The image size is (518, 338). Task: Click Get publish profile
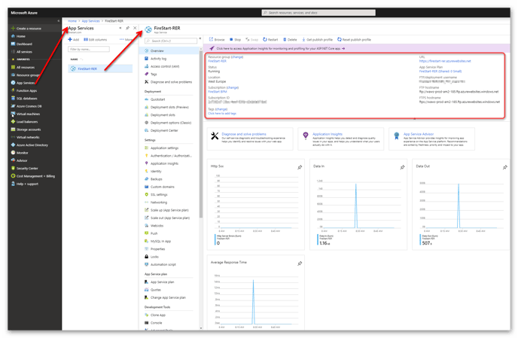click(317, 39)
